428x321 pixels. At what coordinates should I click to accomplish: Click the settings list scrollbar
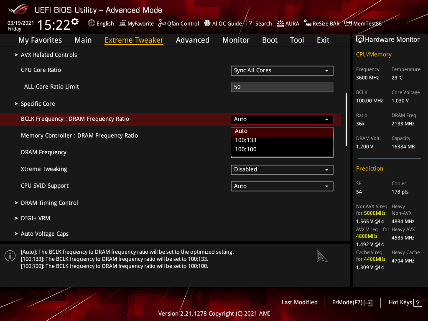[x=346, y=120]
